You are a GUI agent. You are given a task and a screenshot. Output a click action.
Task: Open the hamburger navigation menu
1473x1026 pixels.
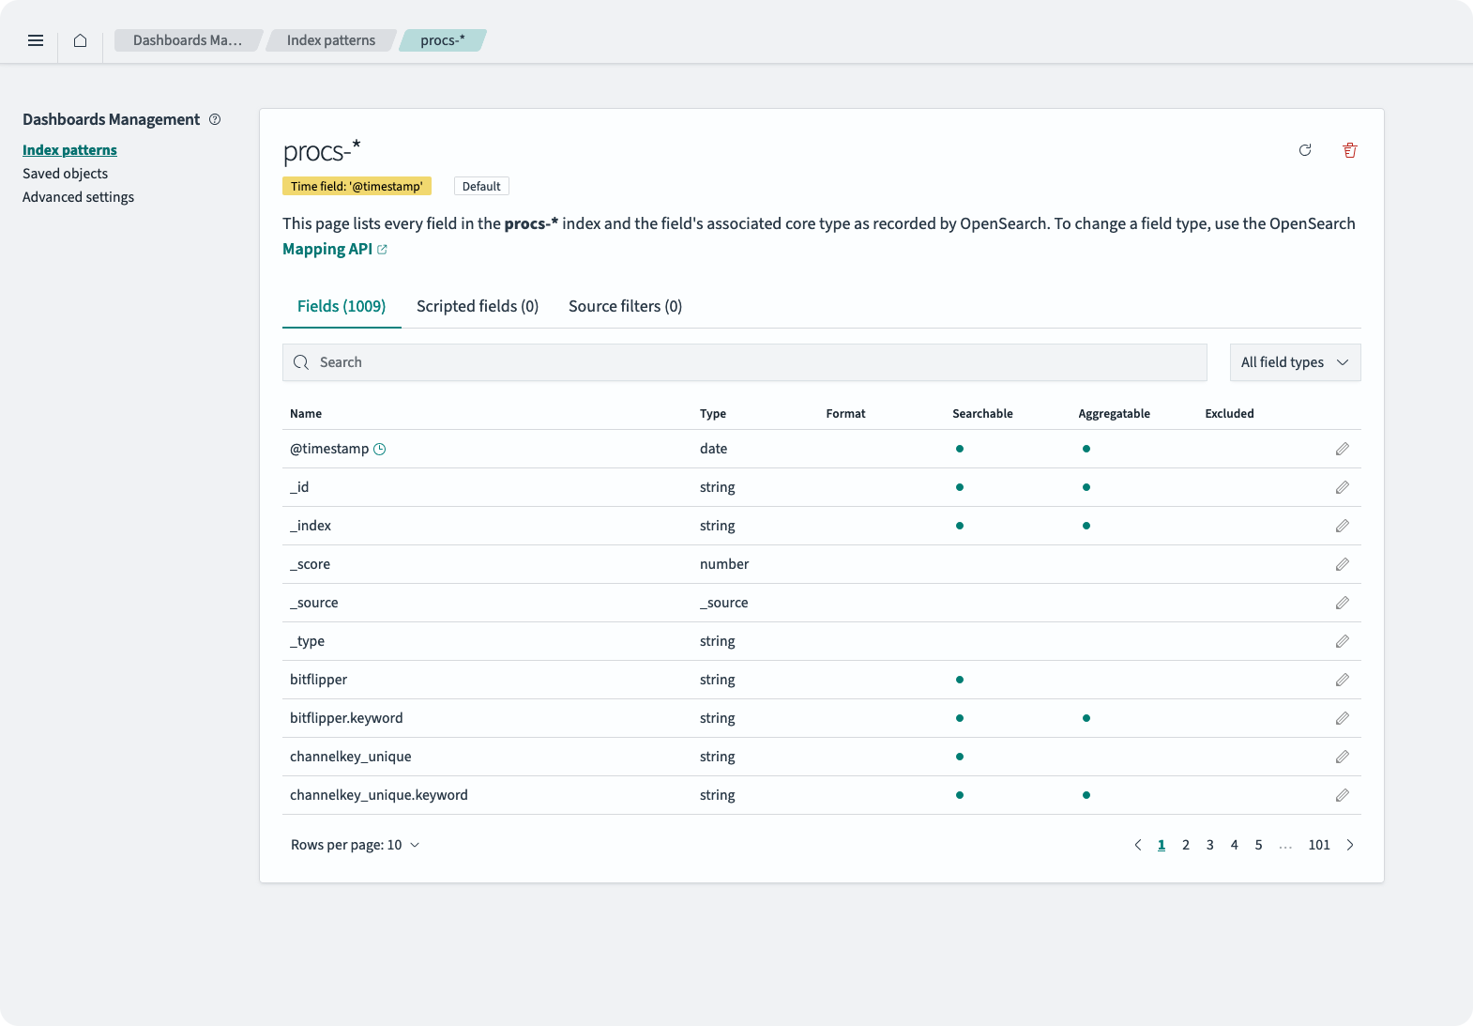point(36,40)
